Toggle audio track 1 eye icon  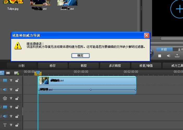11,89
